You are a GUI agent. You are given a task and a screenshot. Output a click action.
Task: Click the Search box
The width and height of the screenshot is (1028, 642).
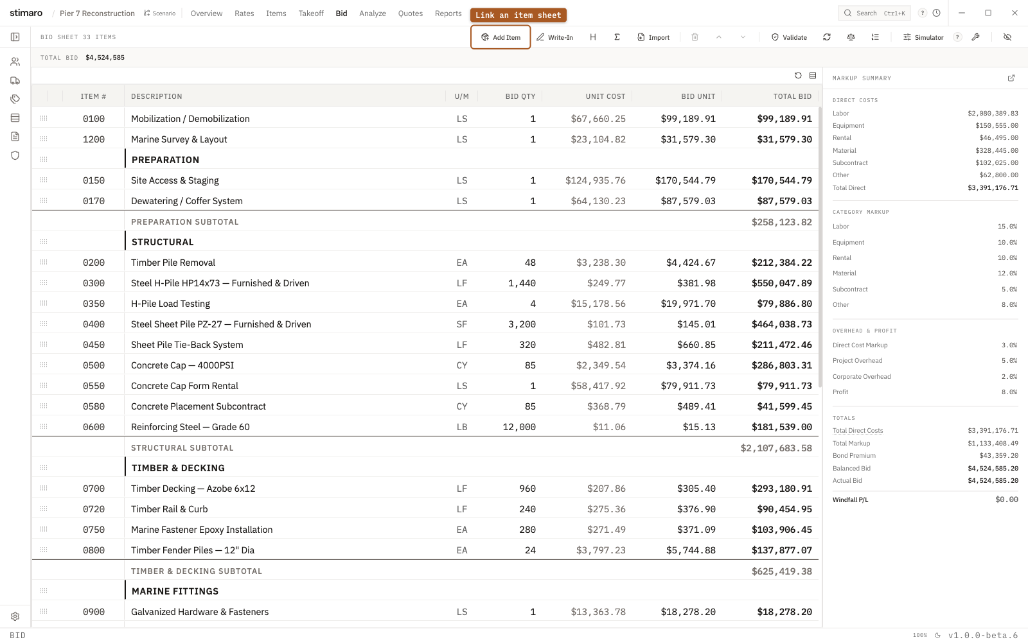point(876,13)
